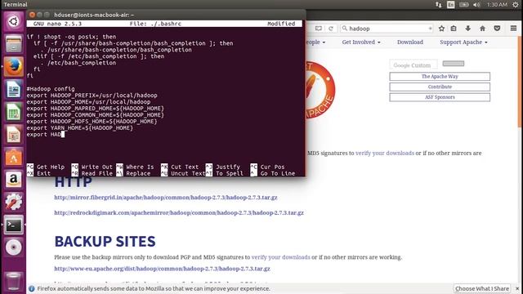This screenshot has height=294, width=523.
Task: Open Firefox hamburger menu
Action: click(513, 29)
